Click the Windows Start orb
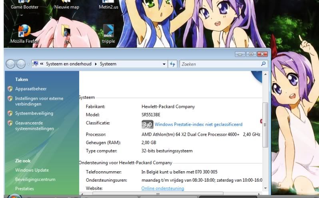Image resolution: width=319 pixels, height=198 pixels. 15,196
